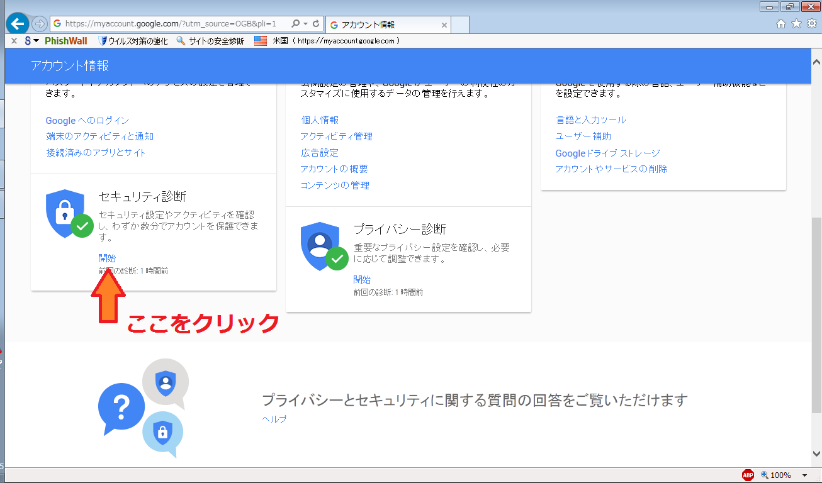
Task: Click page scrollbar down arrow
Action: pyautogui.click(x=816, y=454)
